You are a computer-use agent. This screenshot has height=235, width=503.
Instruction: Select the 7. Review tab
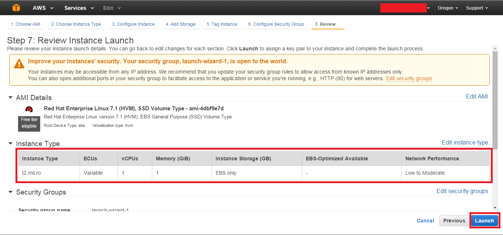(x=328, y=24)
